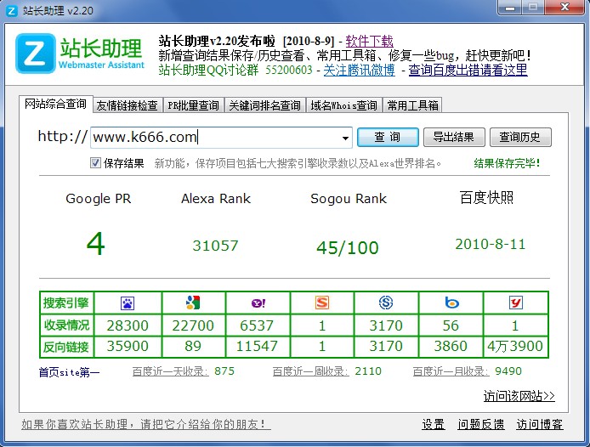Click the Sogou Rank value 45/100
The height and width of the screenshot is (447, 590).
click(348, 248)
